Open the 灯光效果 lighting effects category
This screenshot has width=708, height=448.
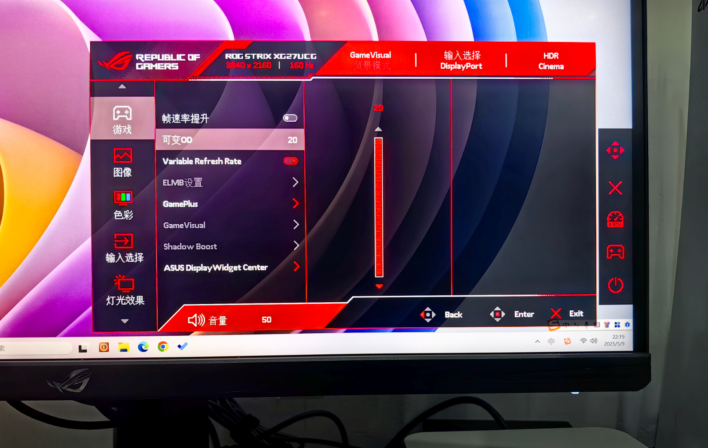(125, 291)
